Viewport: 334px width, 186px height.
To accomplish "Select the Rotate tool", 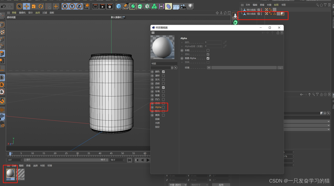I will pyautogui.click(x=41, y=6).
